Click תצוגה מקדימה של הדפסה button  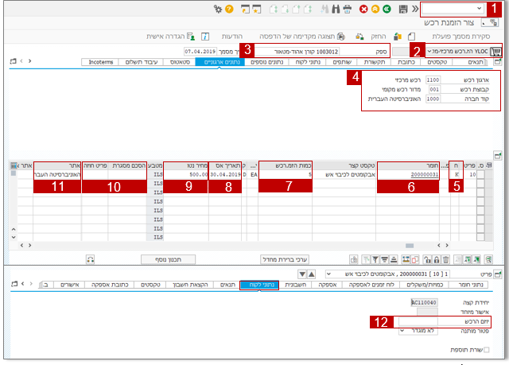[x=302, y=37]
